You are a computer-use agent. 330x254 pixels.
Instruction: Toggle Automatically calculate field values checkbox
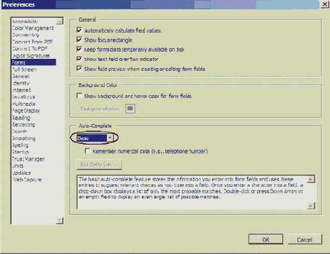(79, 30)
